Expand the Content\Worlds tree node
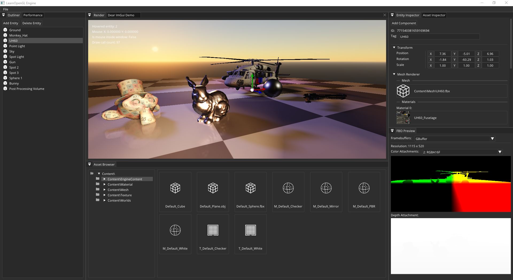 pos(104,200)
